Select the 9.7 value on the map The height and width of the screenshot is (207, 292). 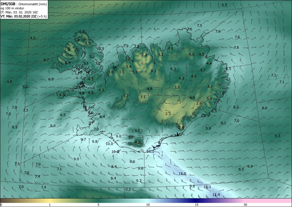point(83,140)
